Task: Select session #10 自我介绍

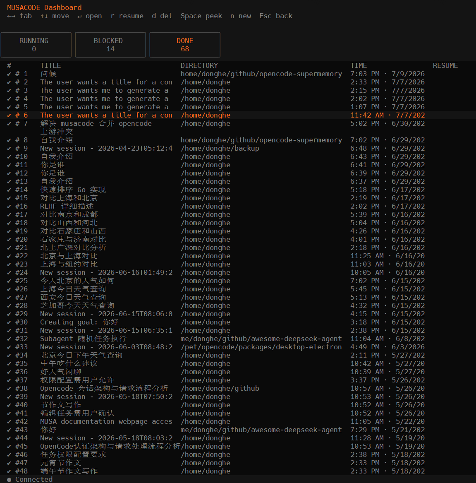Action: (238, 157)
